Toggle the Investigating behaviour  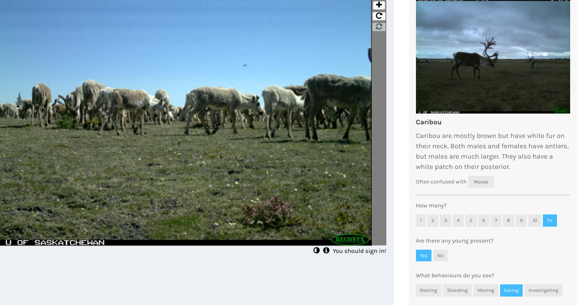543,290
